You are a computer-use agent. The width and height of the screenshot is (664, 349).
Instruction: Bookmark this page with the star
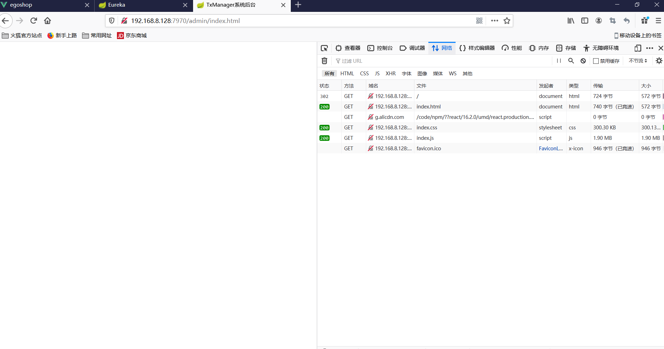point(507,21)
